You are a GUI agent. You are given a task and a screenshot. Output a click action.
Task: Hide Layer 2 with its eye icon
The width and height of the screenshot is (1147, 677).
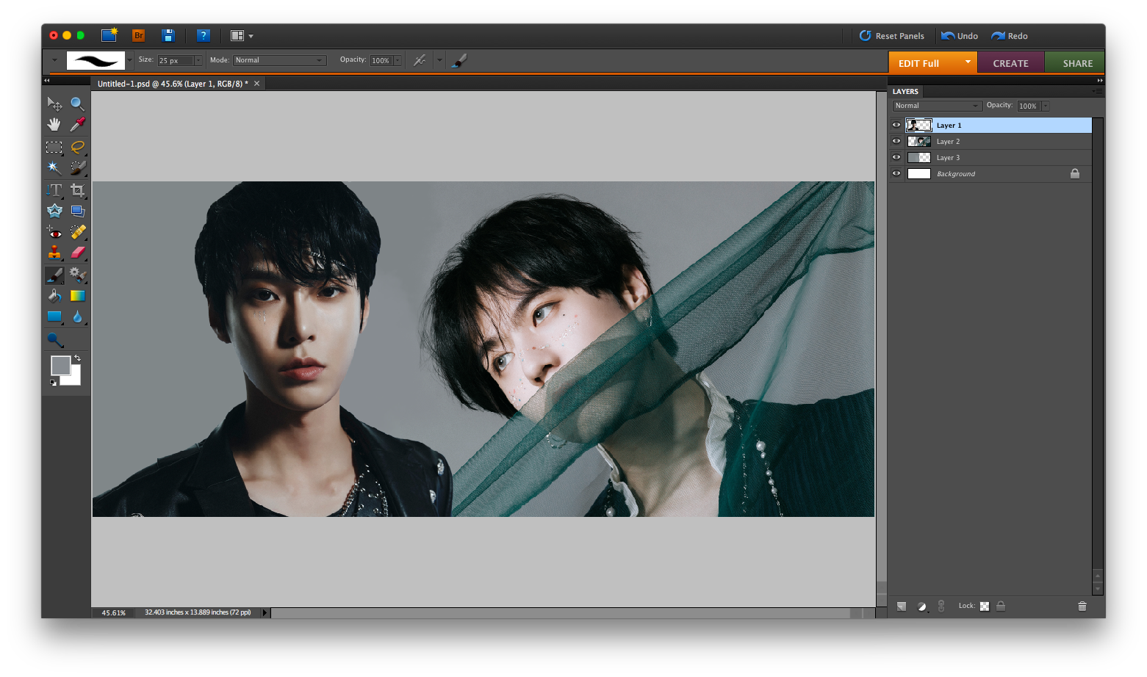point(896,141)
